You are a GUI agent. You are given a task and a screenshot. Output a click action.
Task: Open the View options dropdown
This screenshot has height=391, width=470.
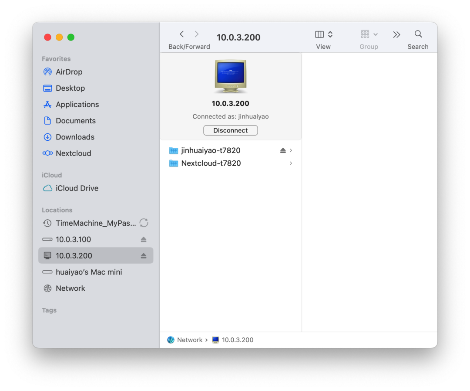tap(323, 34)
